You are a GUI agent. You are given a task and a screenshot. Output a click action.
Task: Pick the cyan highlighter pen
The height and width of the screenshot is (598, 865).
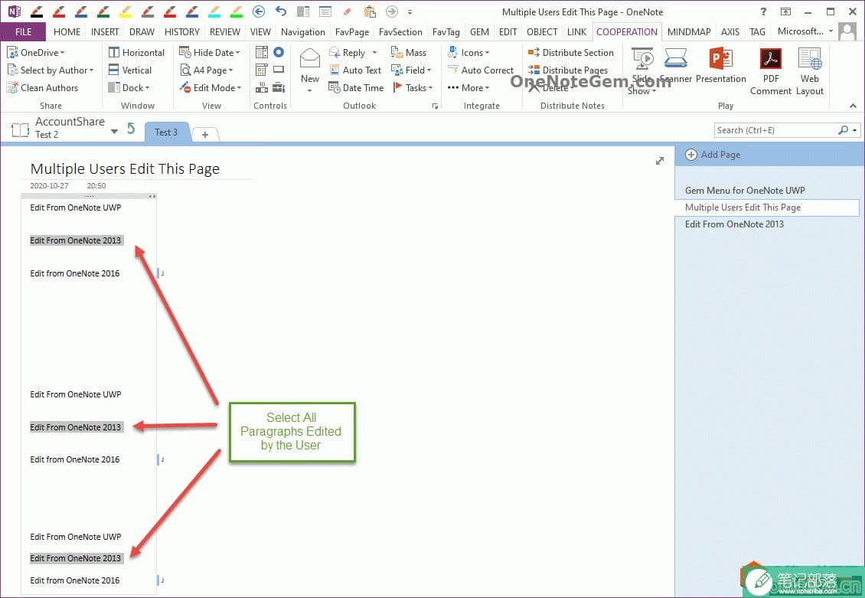coord(214,11)
